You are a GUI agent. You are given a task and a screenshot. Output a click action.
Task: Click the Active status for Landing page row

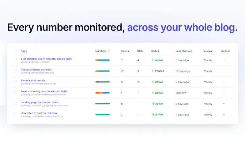(x=157, y=104)
